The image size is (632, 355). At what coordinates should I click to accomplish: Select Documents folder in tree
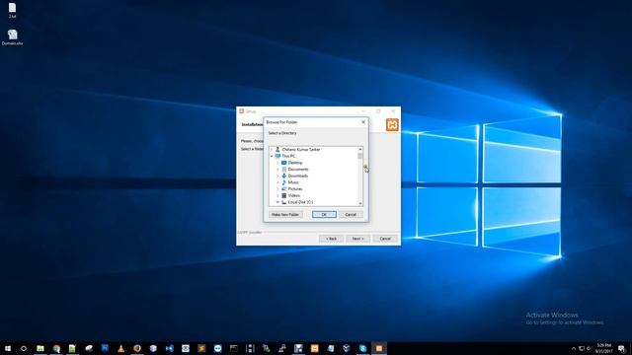pos(298,169)
